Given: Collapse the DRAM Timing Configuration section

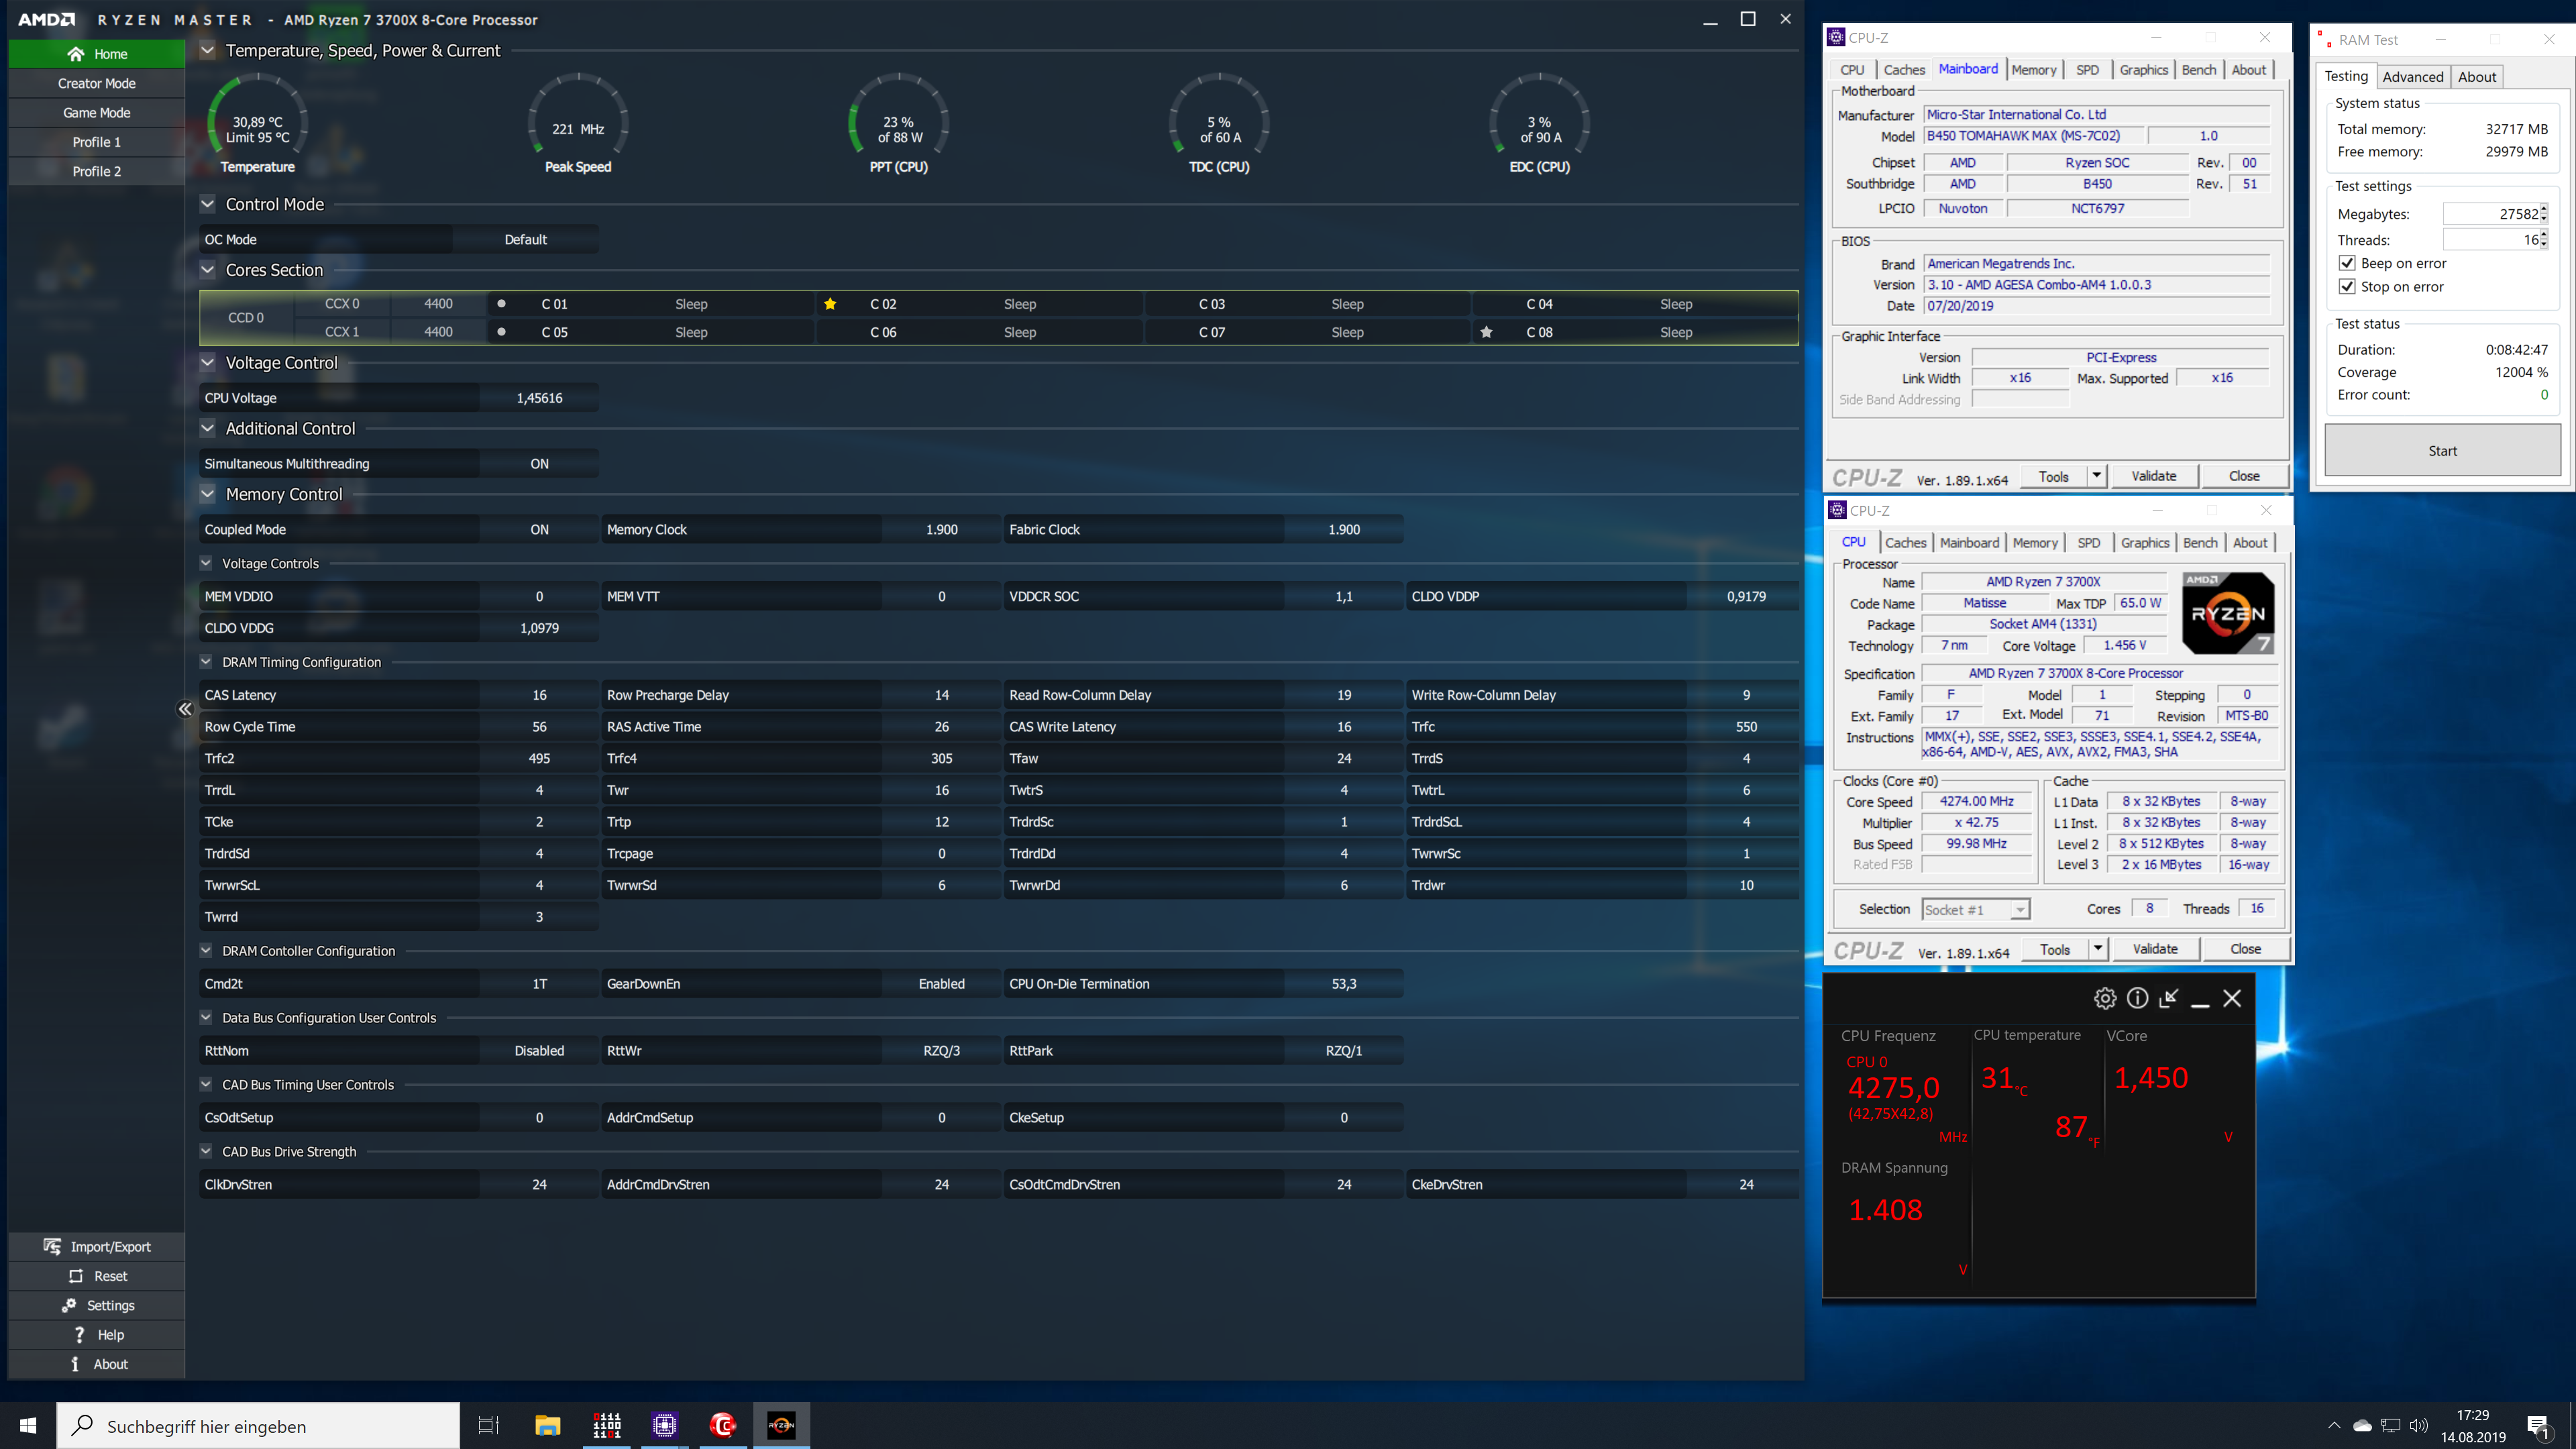Looking at the screenshot, I should pyautogui.click(x=206, y=662).
